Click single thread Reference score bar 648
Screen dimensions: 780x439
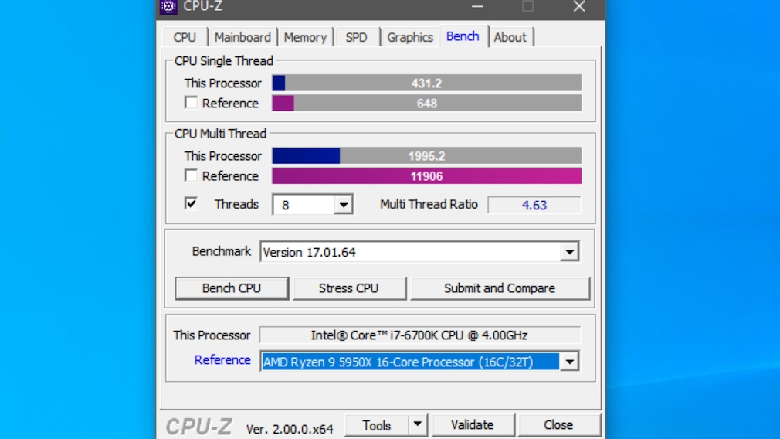427,104
